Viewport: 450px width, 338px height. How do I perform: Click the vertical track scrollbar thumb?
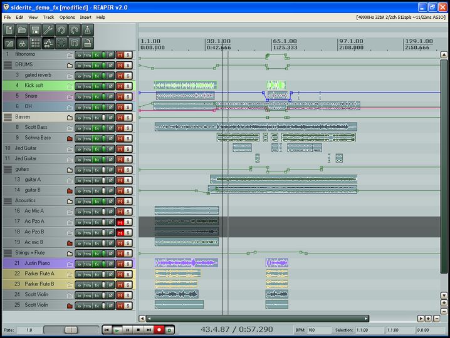click(x=444, y=166)
